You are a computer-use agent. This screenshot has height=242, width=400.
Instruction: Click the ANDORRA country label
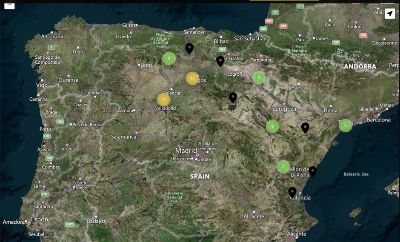(x=360, y=66)
